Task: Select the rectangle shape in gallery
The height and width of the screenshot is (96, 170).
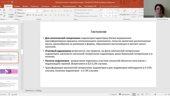Action: point(110,10)
